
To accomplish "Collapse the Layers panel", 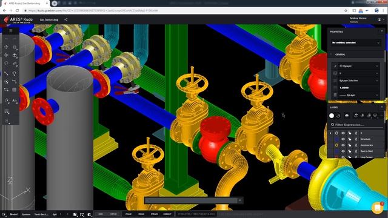I will pos(381,107).
